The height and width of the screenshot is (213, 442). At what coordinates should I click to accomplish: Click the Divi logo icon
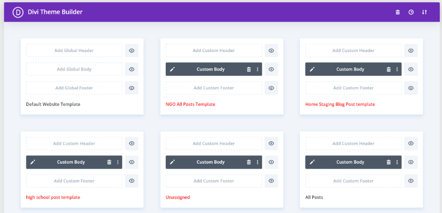(18, 12)
